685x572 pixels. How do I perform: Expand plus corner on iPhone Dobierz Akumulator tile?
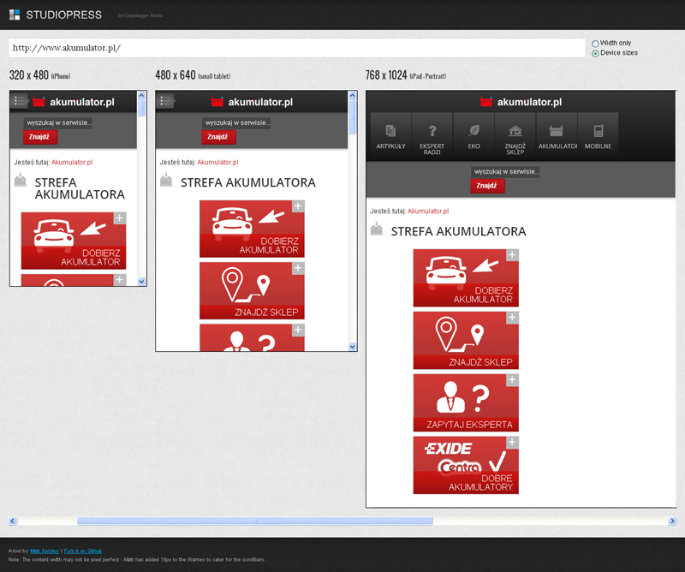coord(119,218)
